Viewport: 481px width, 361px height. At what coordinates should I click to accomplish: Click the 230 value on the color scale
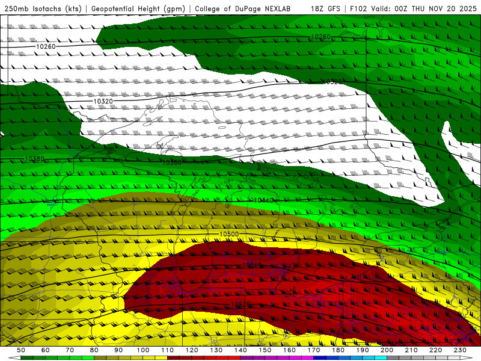460,350
